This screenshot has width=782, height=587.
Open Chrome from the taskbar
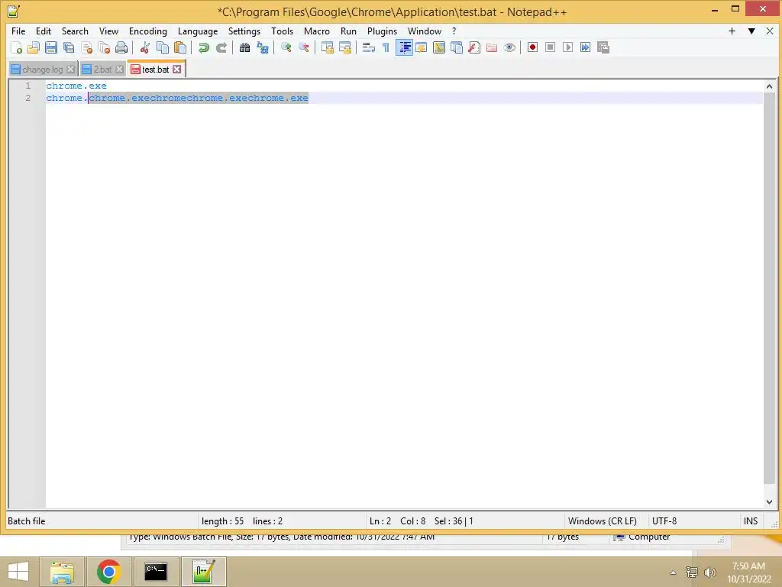coord(108,572)
